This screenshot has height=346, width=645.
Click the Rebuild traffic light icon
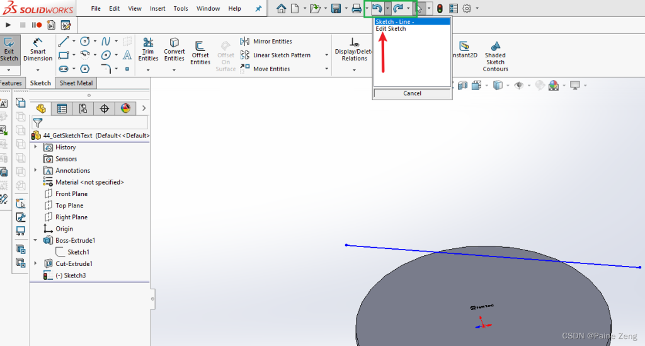click(x=440, y=8)
